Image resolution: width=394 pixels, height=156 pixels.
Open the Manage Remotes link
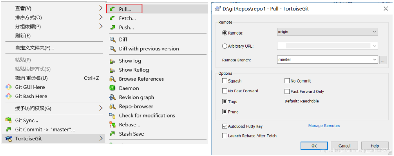coord(324,126)
